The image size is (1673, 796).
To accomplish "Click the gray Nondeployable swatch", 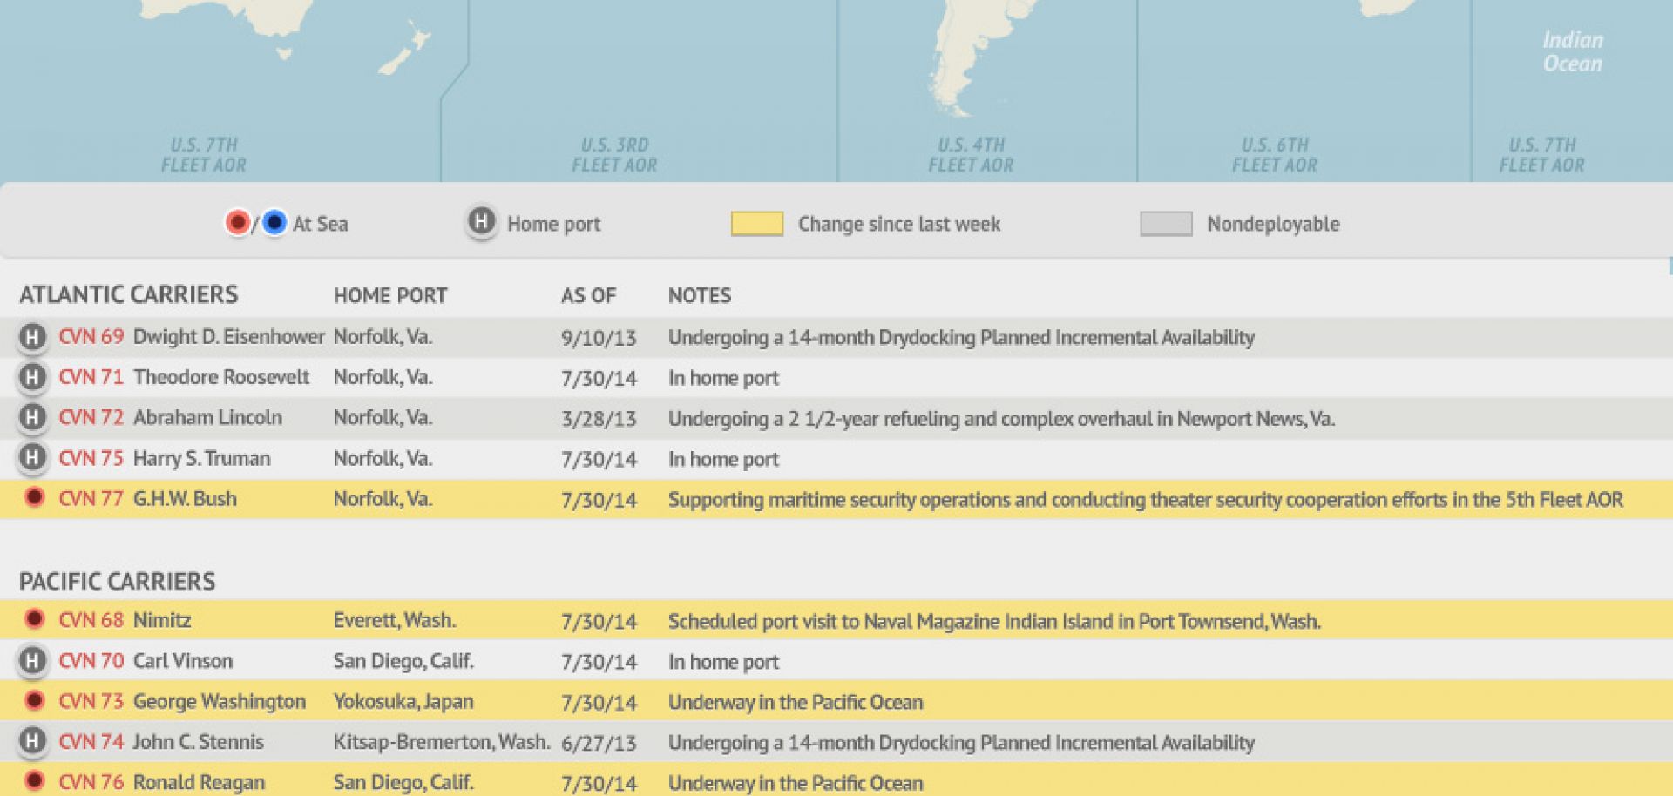I will tap(1166, 224).
